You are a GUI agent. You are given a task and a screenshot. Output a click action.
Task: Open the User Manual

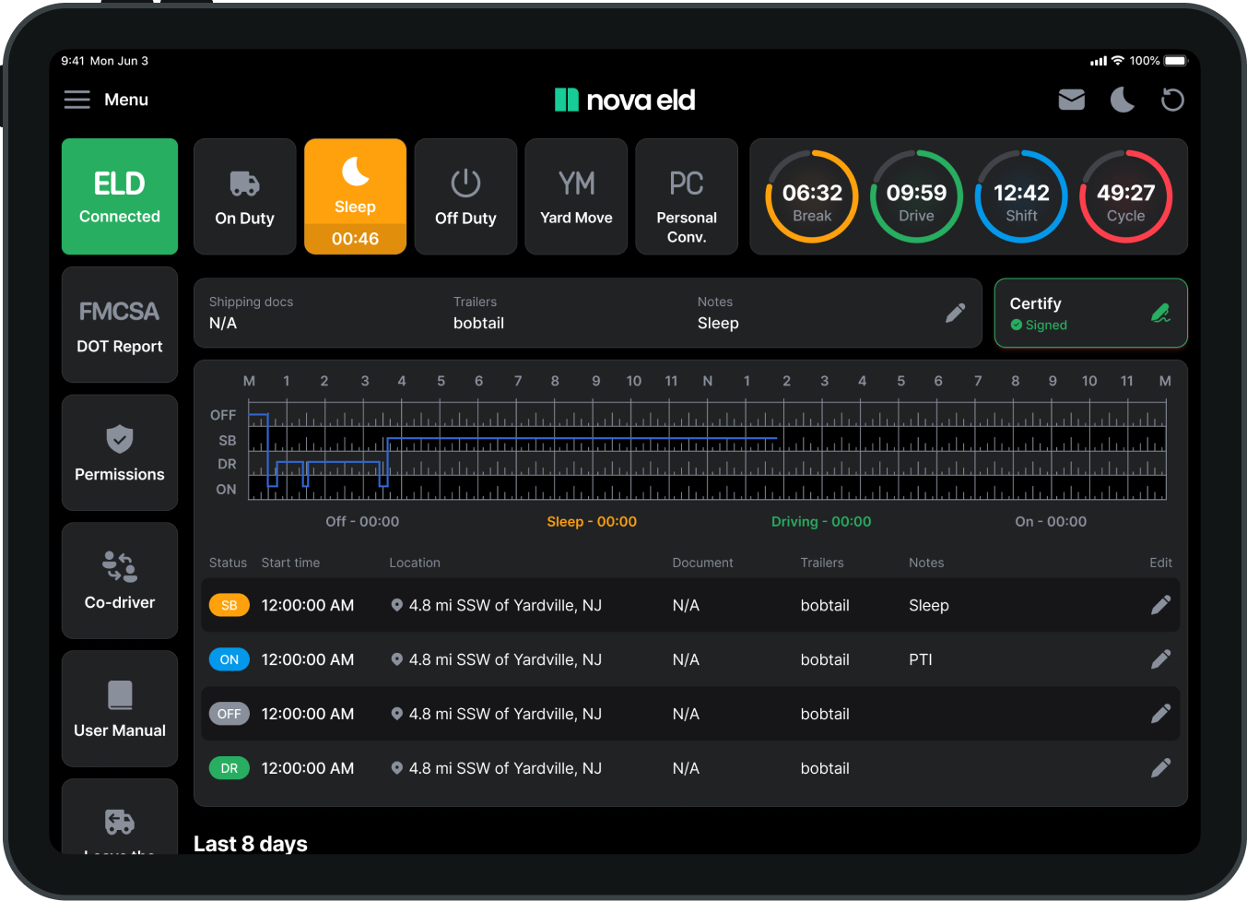[x=120, y=709]
